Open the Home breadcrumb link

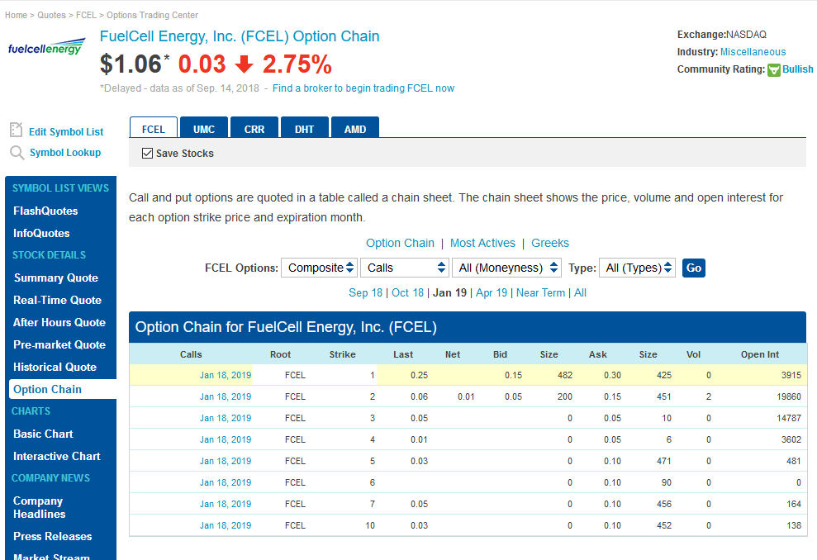(17, 15)
